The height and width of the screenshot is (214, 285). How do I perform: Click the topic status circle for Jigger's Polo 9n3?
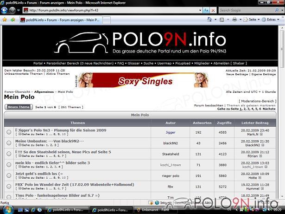(x=9, y=132)
